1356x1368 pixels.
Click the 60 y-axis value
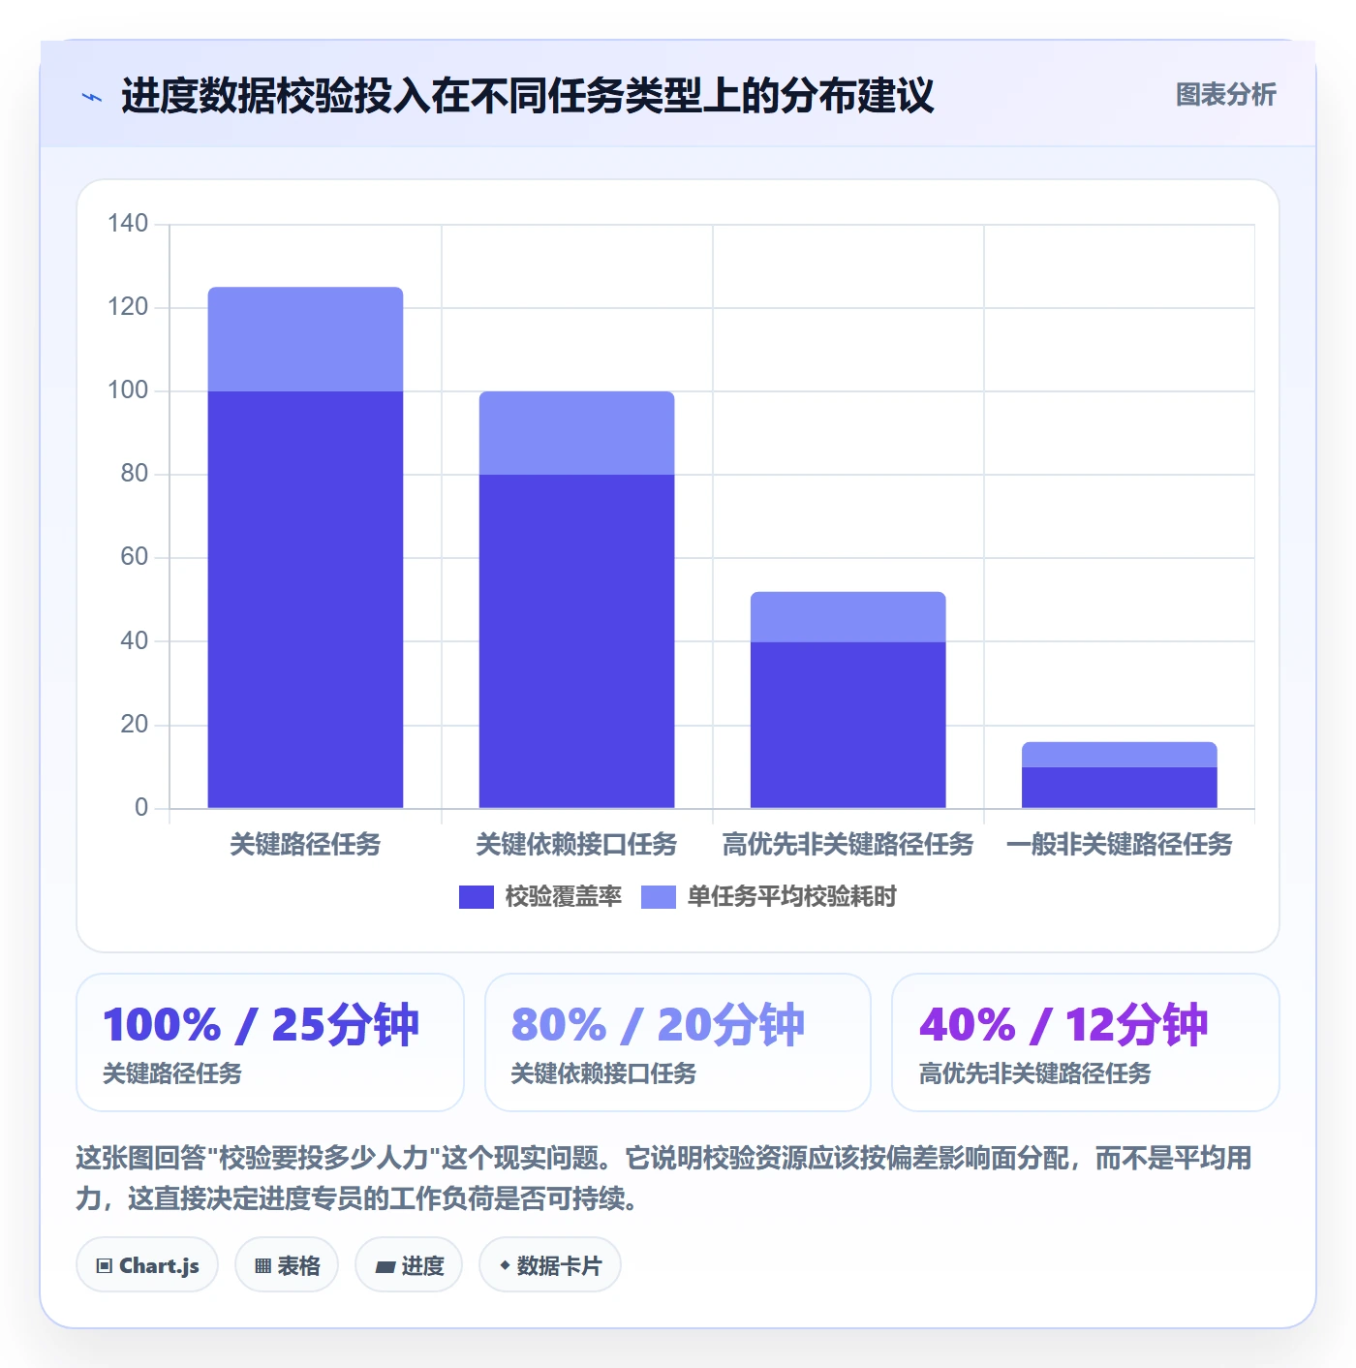(135, 557)
